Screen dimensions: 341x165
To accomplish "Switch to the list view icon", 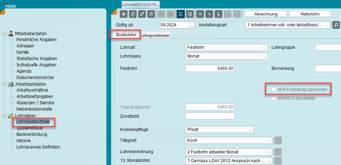I will [x=190, y=14].
